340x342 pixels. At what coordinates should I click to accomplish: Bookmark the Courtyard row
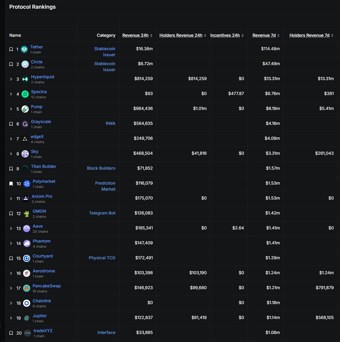(x=11, y=258)
